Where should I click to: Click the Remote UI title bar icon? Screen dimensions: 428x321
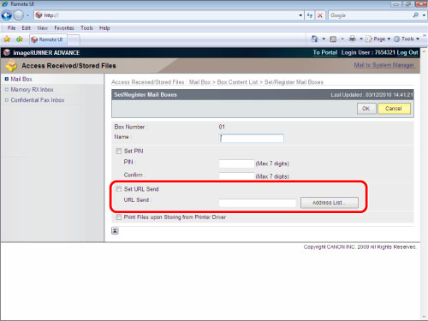(5, 3)
